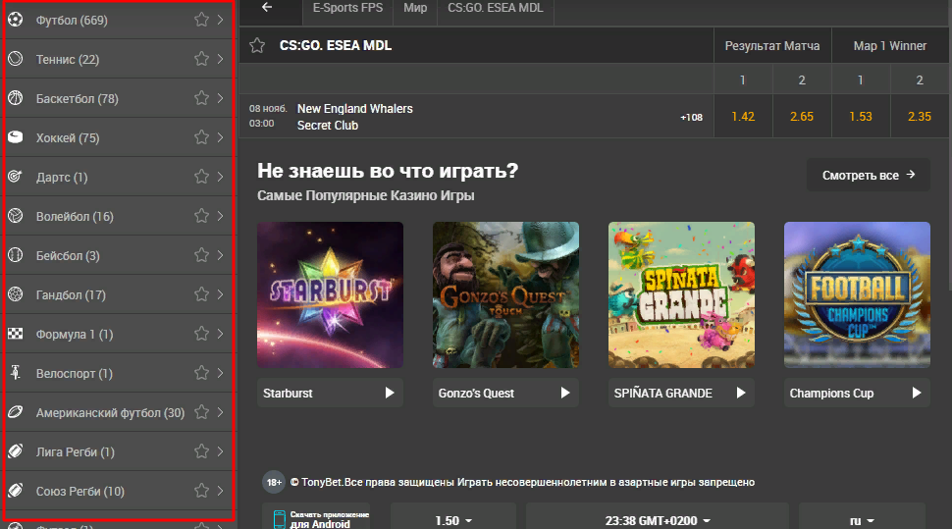Favorite Гандбол with its star
952x529 pixels.
coord(201,294)
